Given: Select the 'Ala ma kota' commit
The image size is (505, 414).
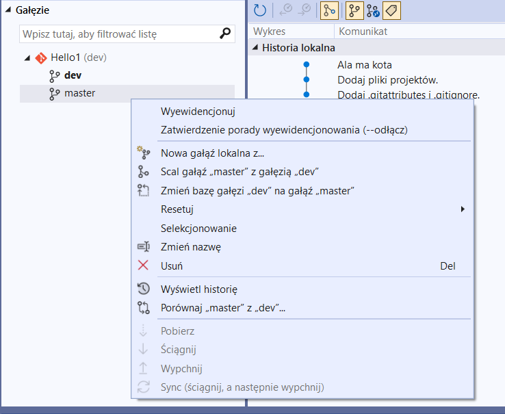Looking at the screenshot, I should [365, 65].
